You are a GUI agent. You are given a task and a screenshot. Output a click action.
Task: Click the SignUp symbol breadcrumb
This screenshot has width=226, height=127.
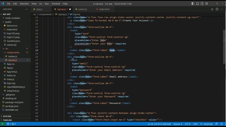(x=75, y=14)
